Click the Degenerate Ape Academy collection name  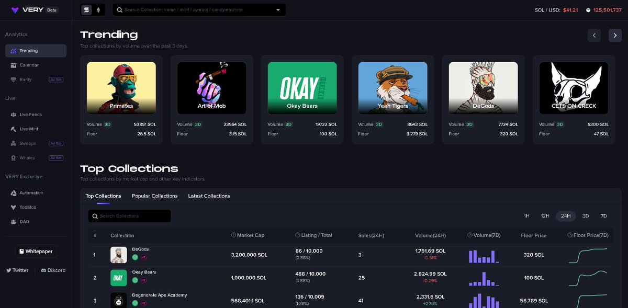[160, 295]
